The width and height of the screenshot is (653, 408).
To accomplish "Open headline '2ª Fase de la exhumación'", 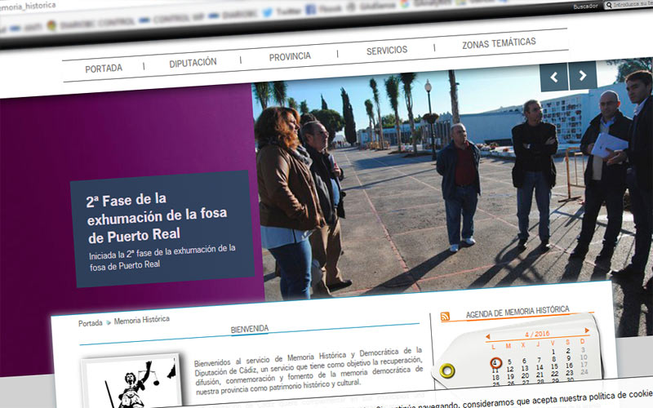I will (x=157, y=218).
